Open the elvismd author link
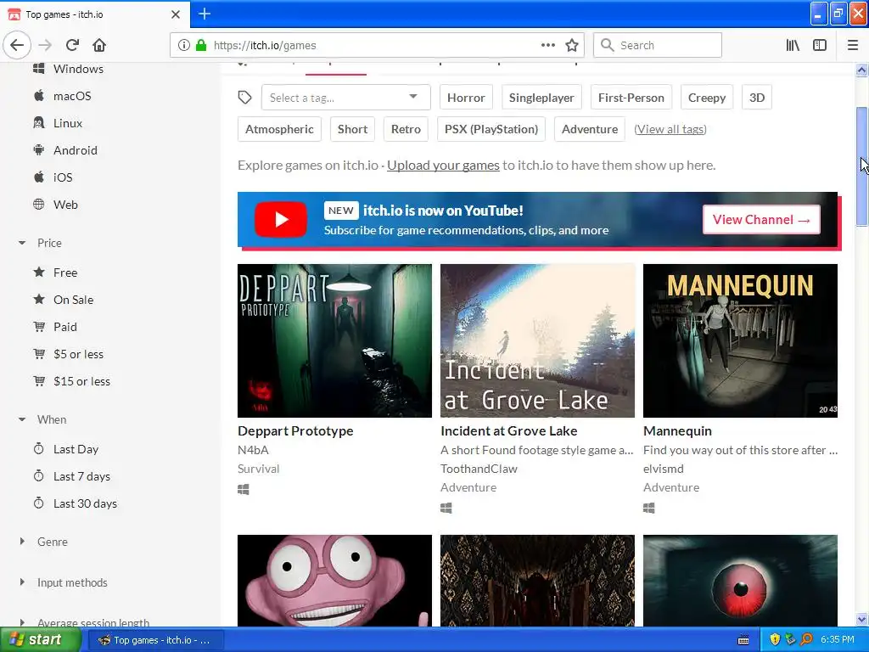 tap(664, 469)
